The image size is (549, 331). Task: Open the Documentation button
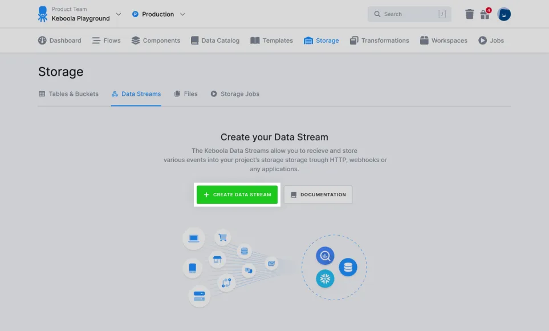point(318,195)
